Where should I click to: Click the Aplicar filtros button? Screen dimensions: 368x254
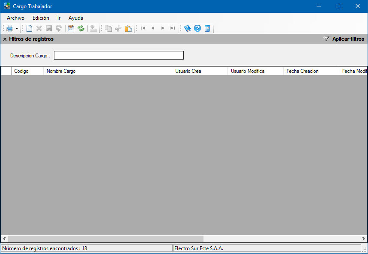click(344, 39)
